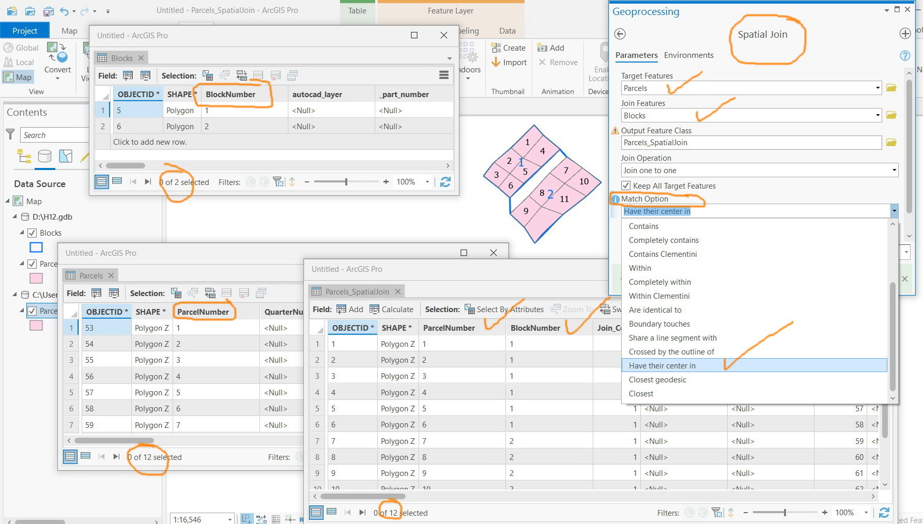Select the Parameters tab
This screenshot has width=923, height=524.
click(x=636, y=55)
